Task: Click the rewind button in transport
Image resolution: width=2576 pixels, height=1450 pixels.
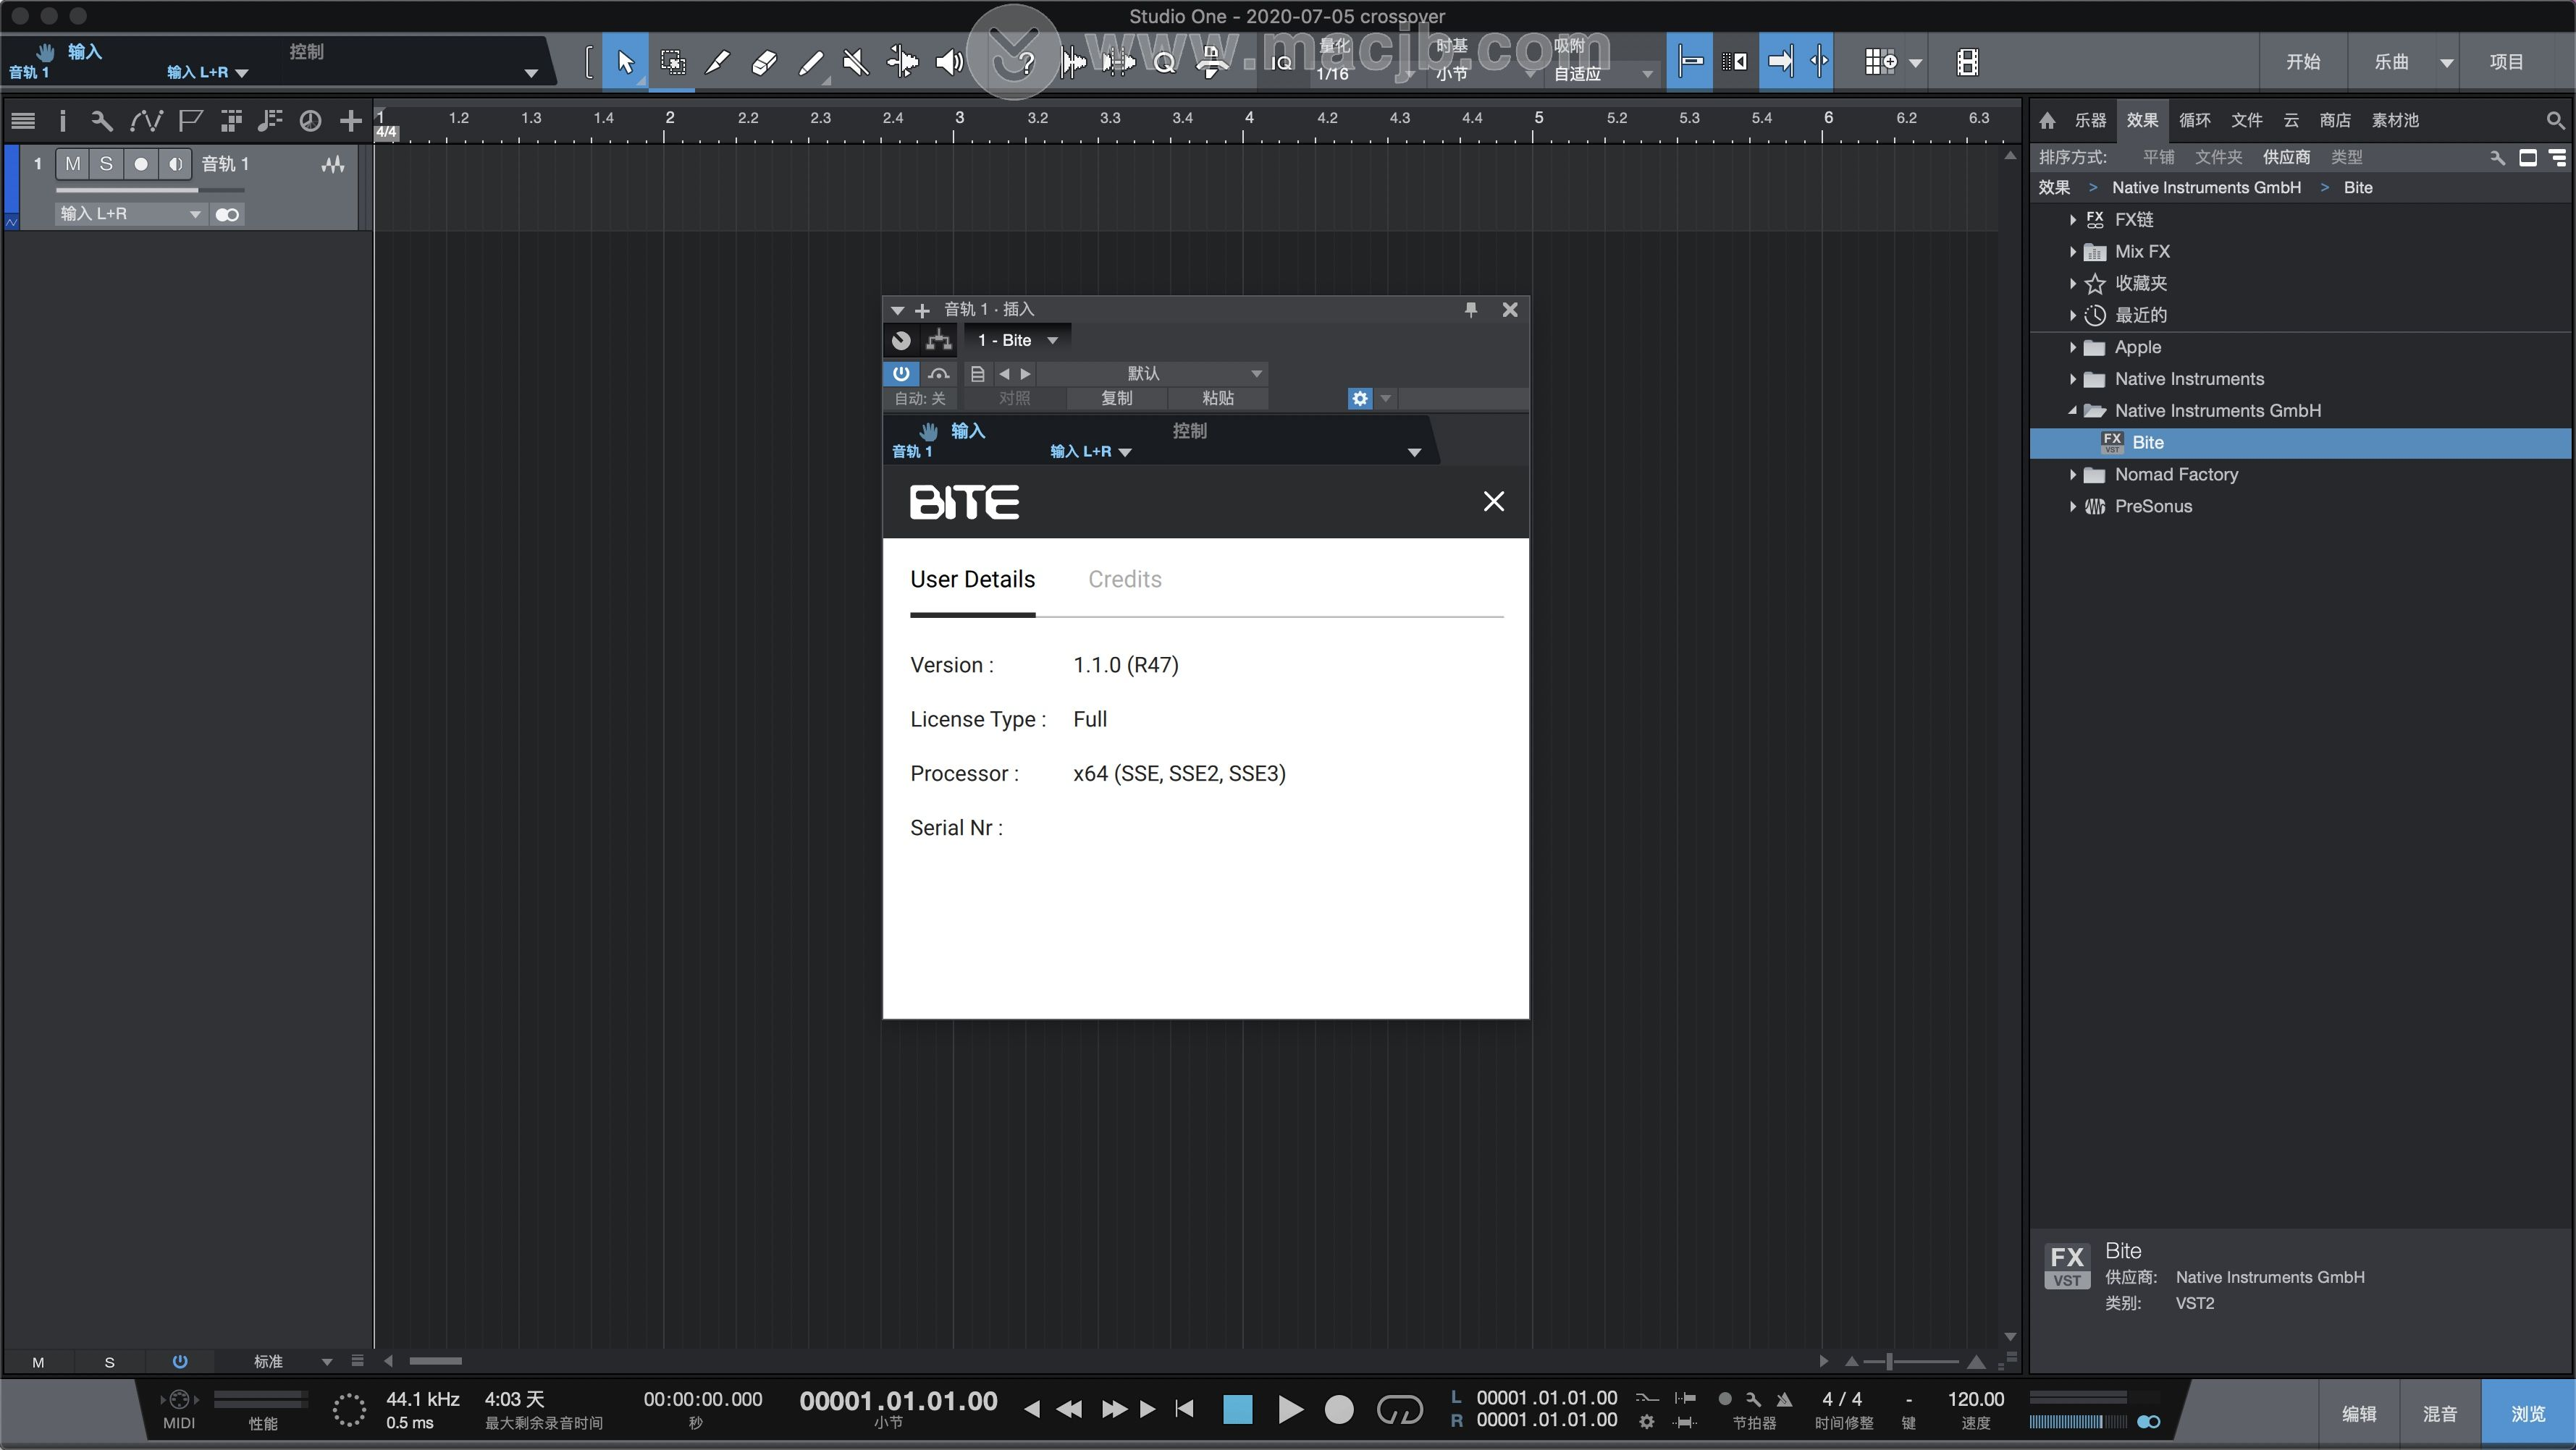Action: (x=1069, y=1409)
